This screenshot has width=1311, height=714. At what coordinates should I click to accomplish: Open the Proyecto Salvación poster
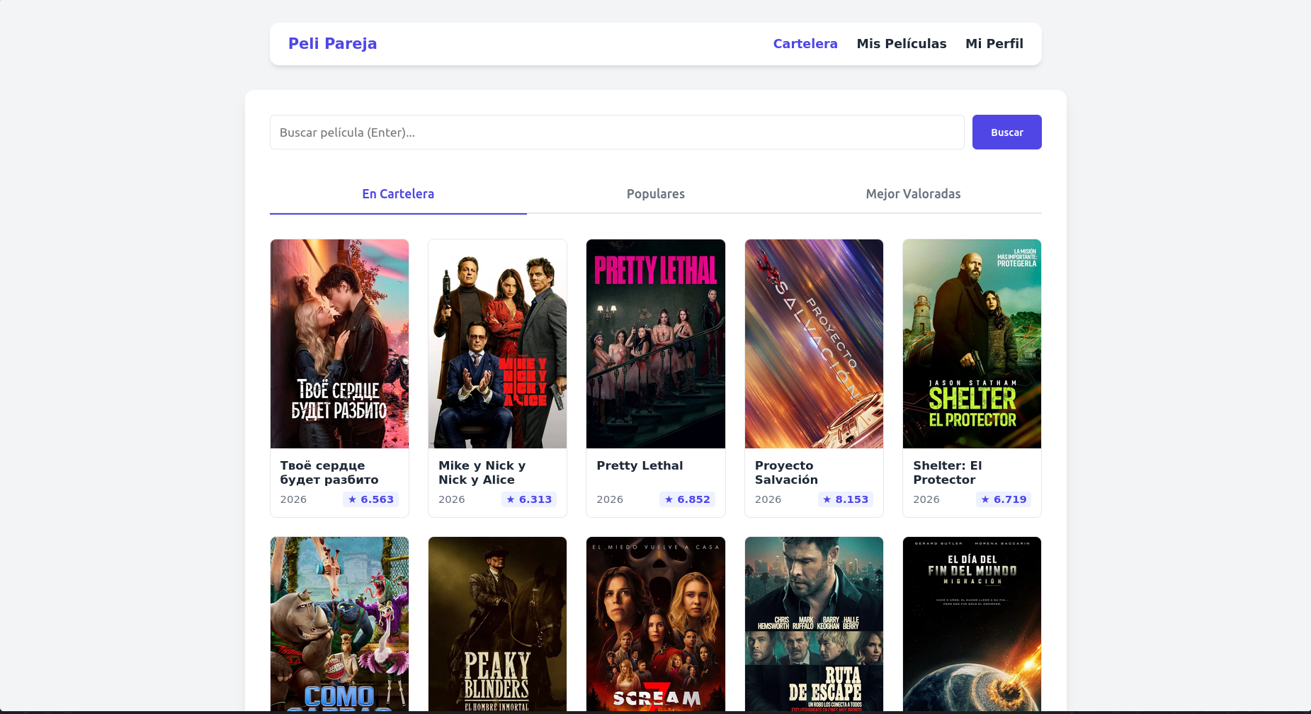(814, 344)
